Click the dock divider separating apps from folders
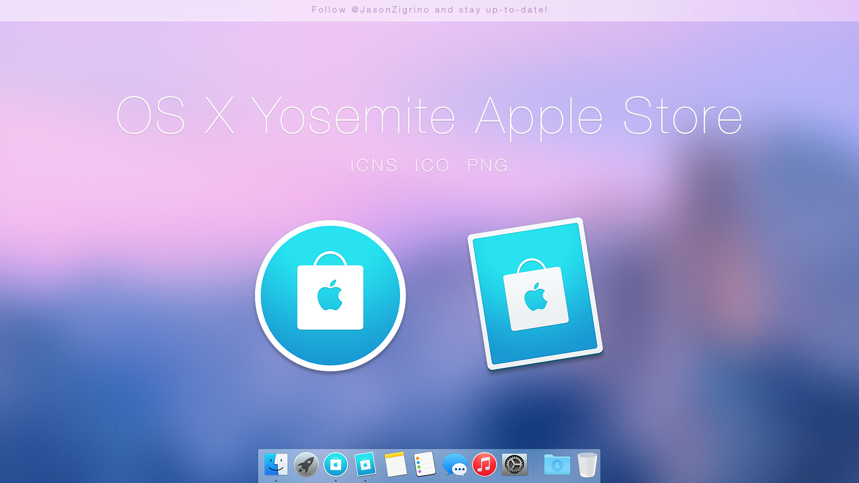The height and width of the screenshot is (483, 859). (x=533, y=465)
